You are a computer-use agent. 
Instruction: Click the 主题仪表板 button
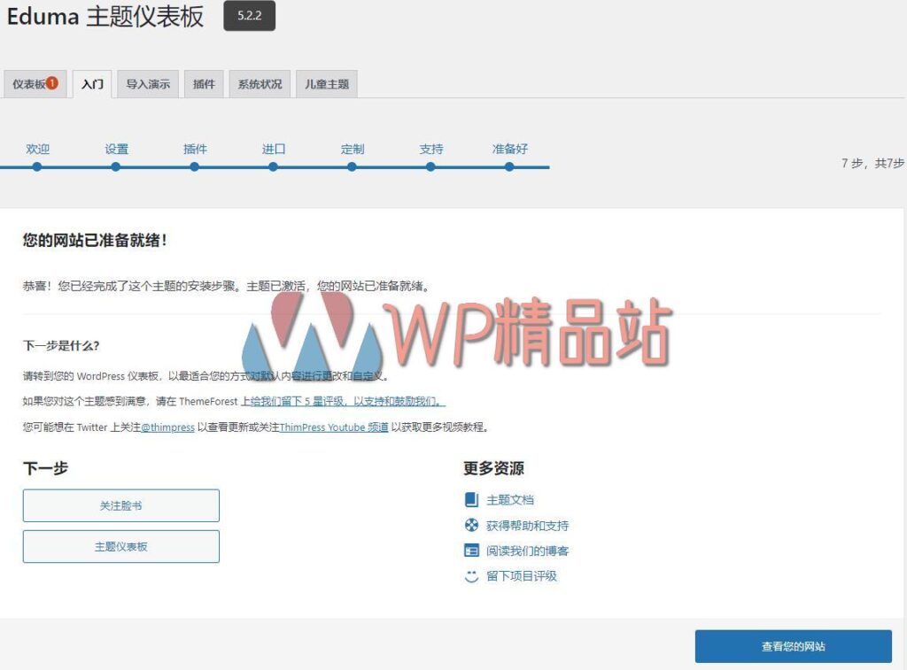pos(121,547)
